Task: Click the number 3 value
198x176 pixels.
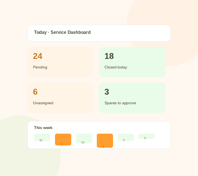Action: click(x=107, y=92)
